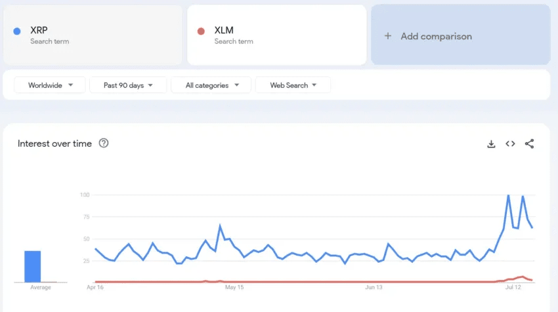
Task: Click the plus icon to add comparison
Action: coord(388,36)
